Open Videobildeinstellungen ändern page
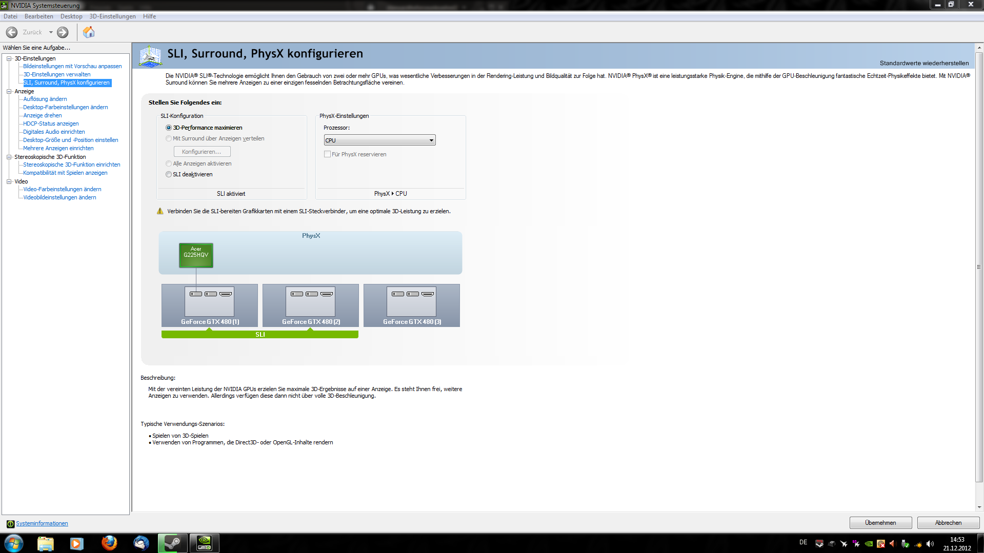 (x=59, y=197)
